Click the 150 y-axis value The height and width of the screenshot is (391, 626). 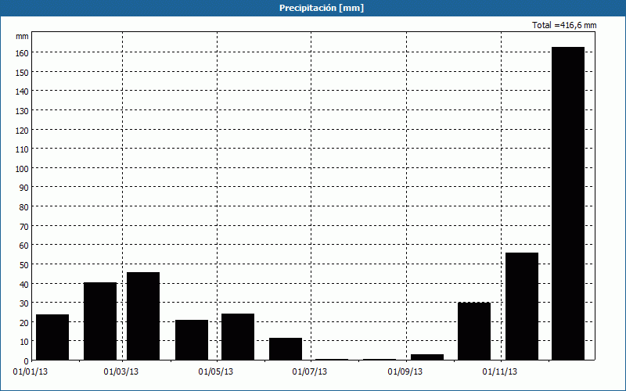coord(22,73)
